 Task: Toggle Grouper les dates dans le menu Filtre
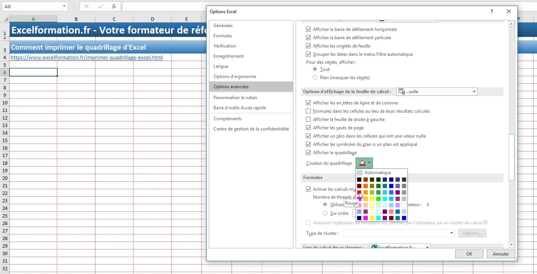click(x=308, y=54)
